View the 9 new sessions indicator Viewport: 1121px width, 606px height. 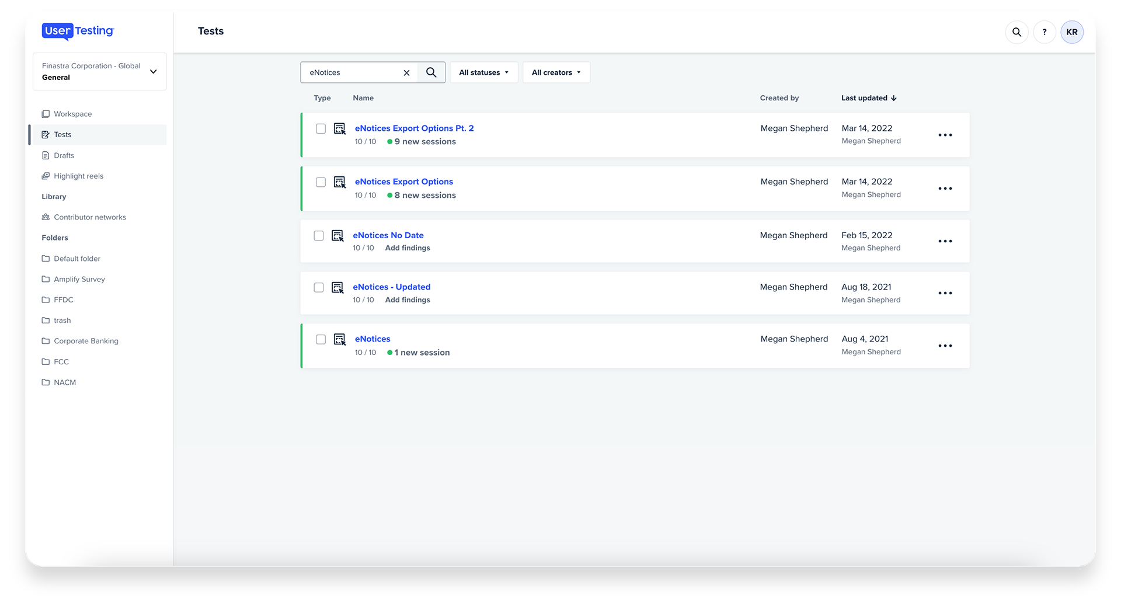[x=422, y=142]
